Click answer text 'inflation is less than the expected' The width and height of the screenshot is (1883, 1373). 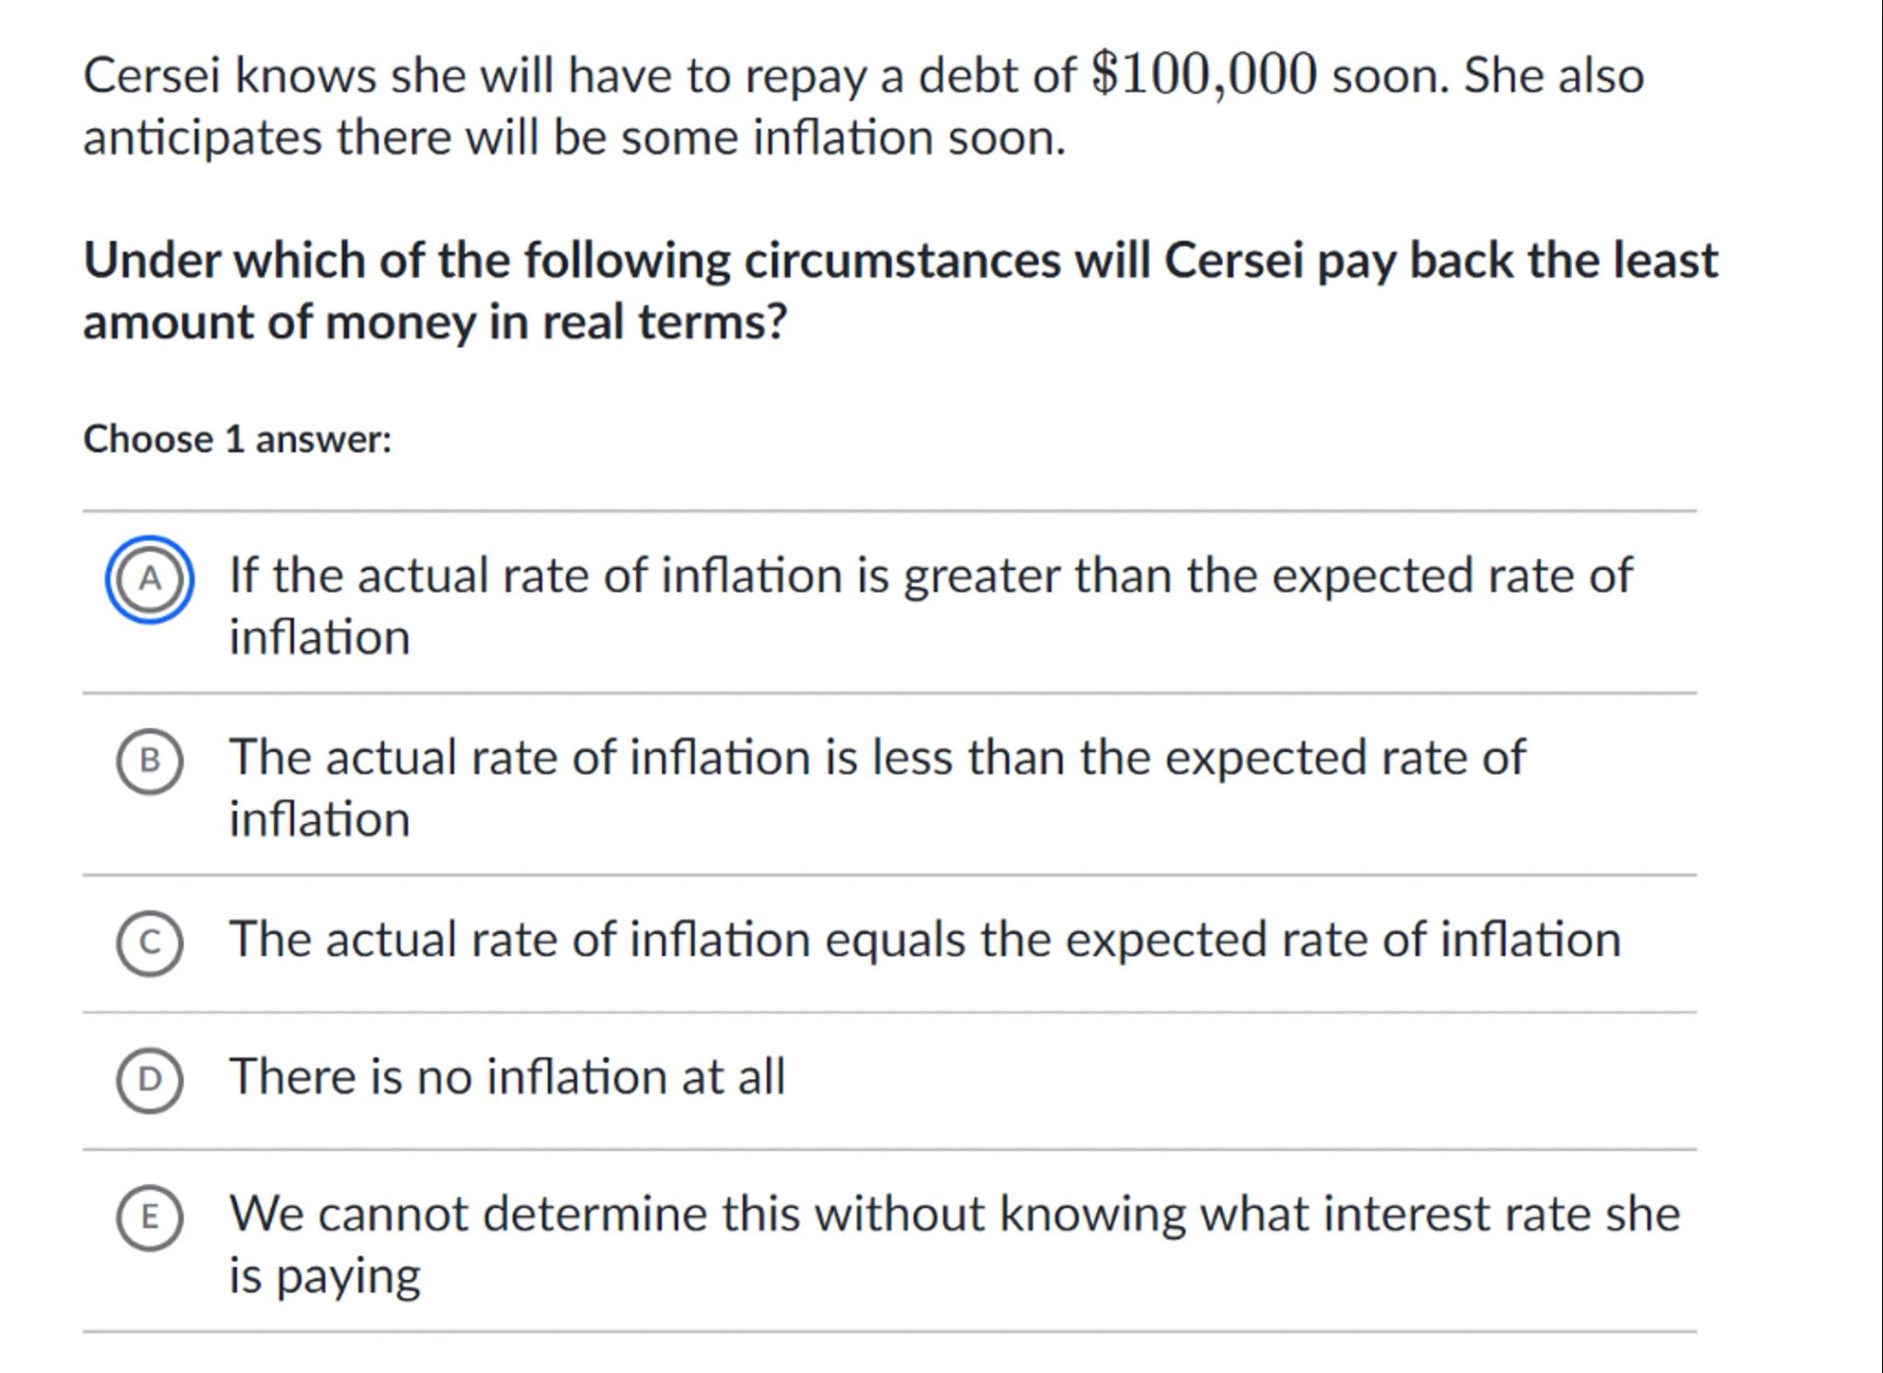876,758
